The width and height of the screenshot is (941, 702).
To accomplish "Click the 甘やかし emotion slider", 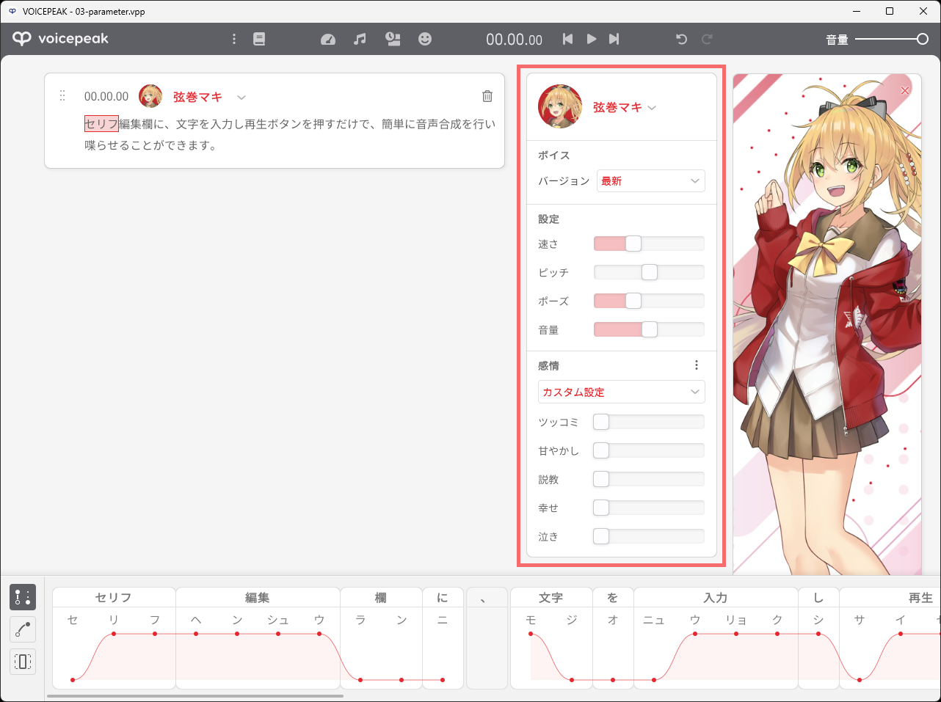I will [649, 450].
